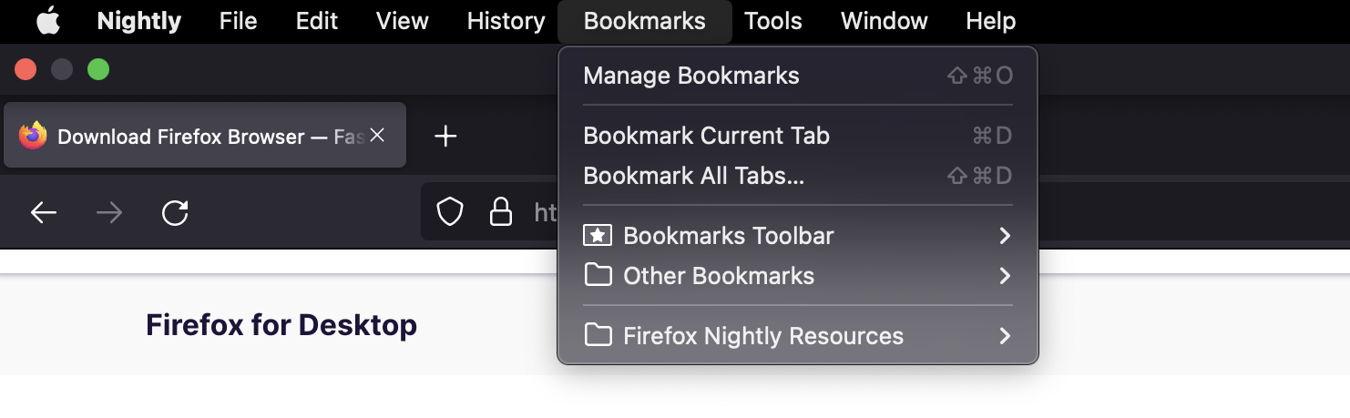
Task: Open the Tools menu
Action: point(772,21)
